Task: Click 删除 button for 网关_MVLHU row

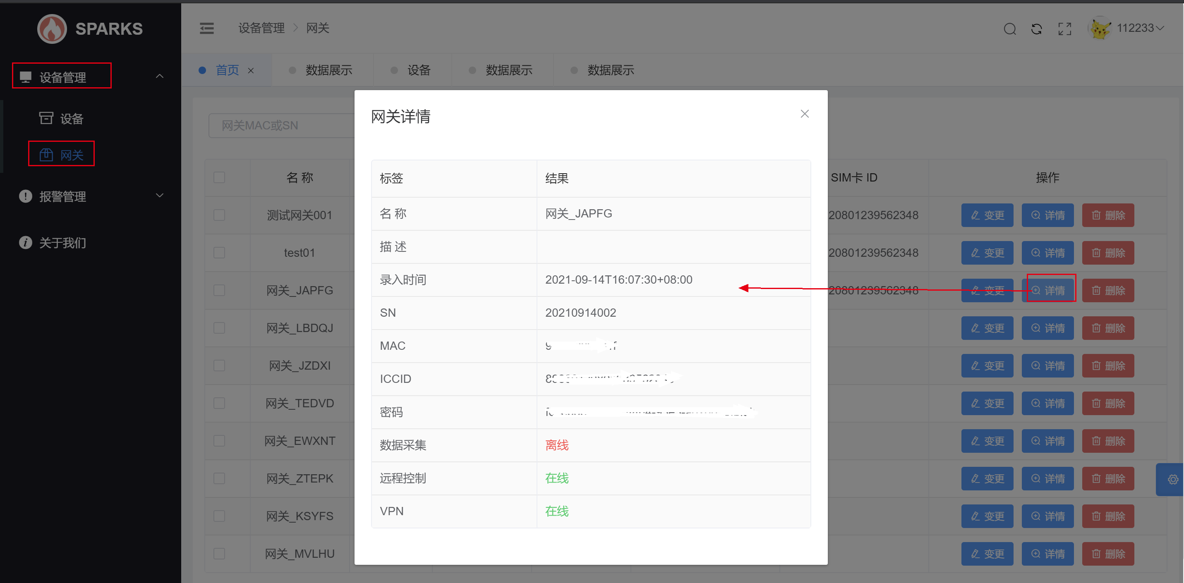Action: coord(1108,554)
